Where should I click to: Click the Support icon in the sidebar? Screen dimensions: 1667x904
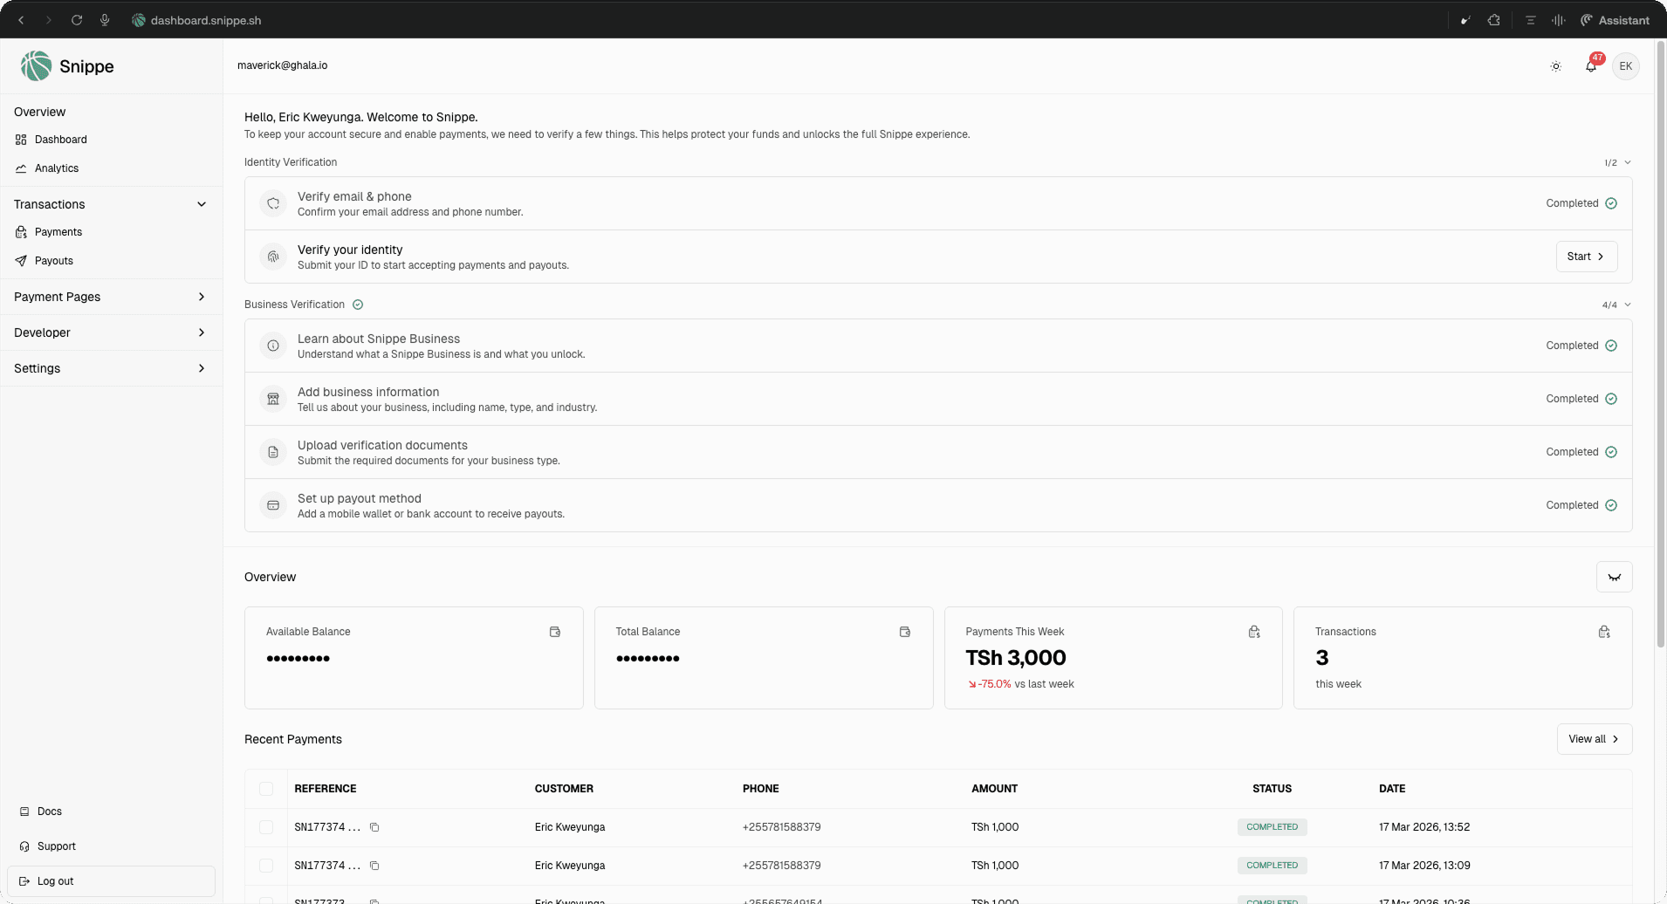pyautogui.click(x=25, y=846)
